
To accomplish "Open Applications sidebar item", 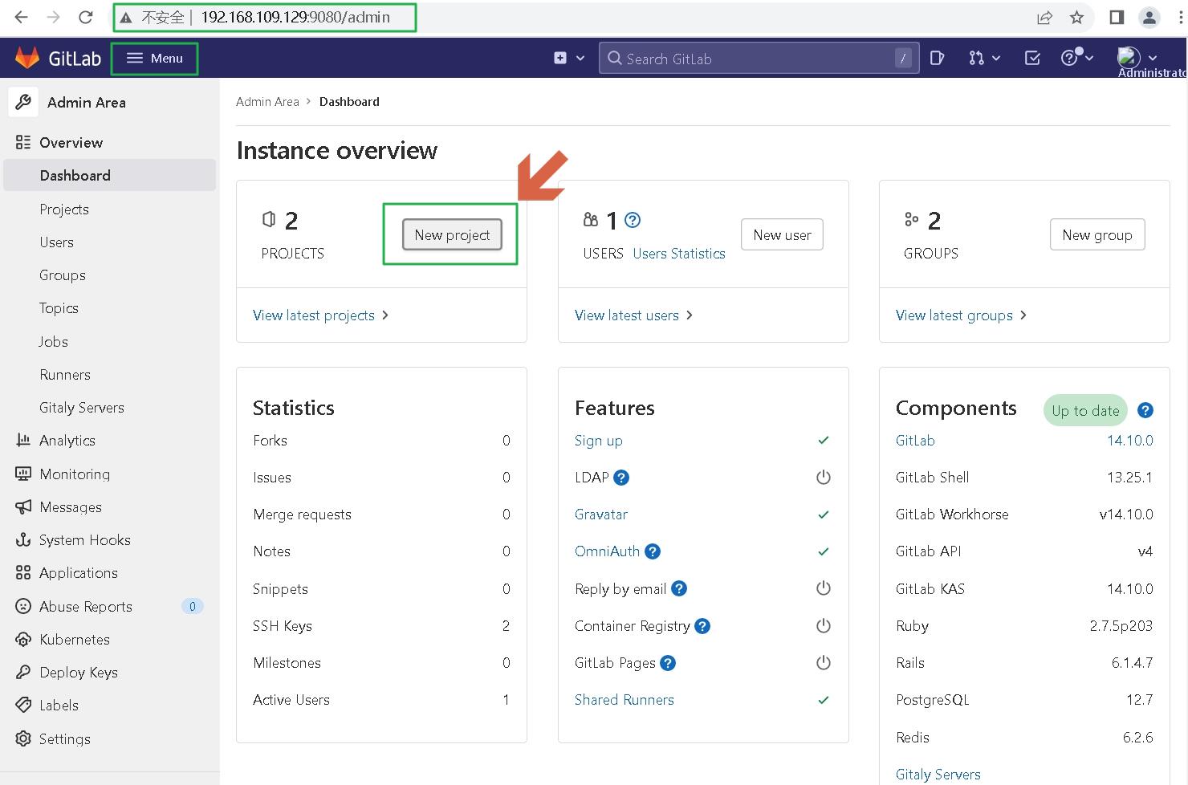I will pyautogui.click(x=79, y=573).
